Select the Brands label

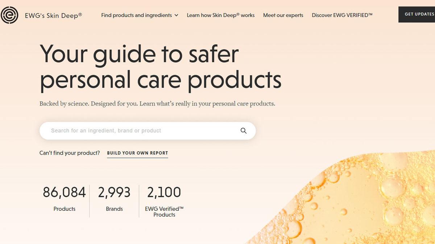(114, 209)
